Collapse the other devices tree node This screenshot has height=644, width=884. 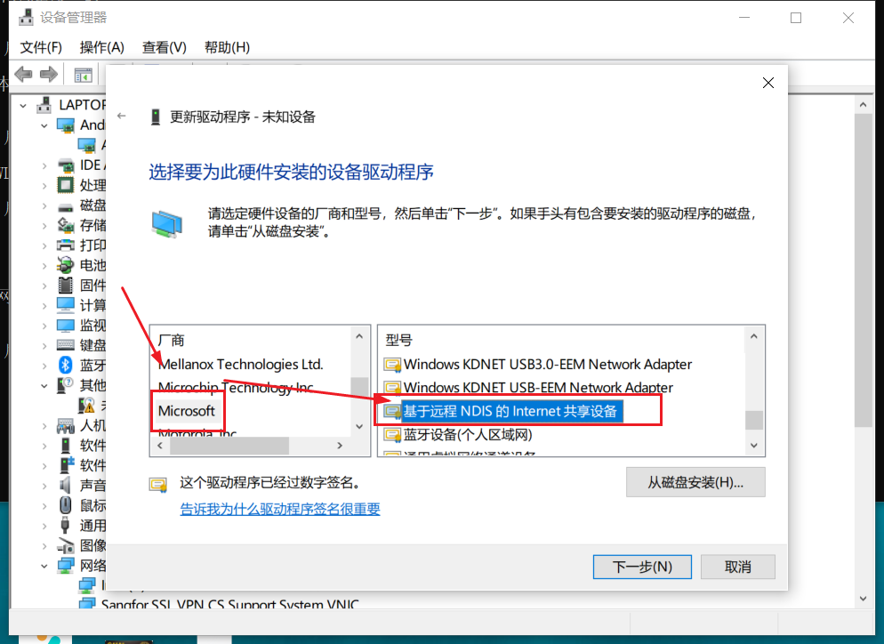pos(44,385)
